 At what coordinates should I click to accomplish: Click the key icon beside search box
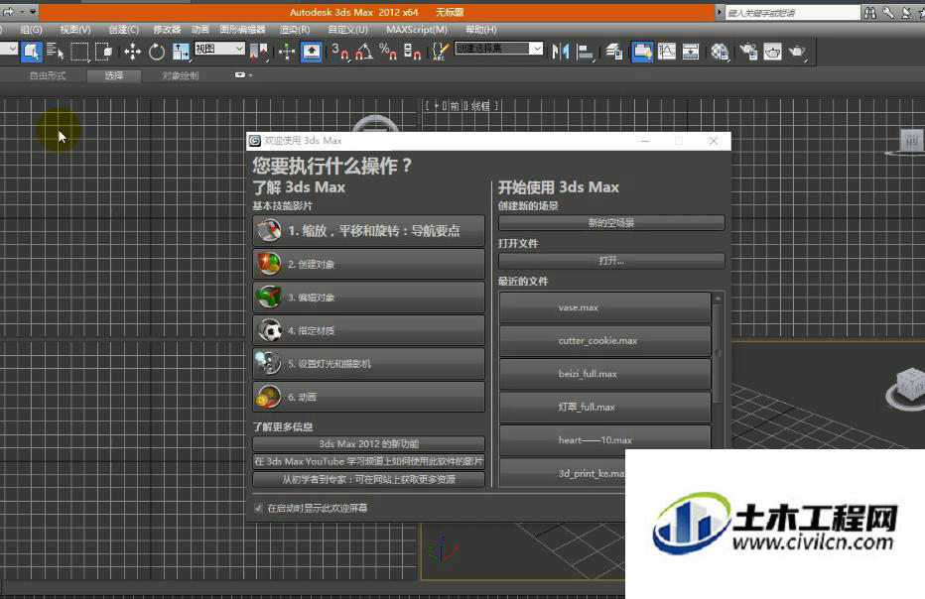[x=888, y=12]
